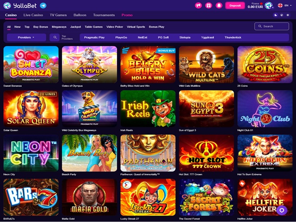This screenshot has width=296, height=222.
Task: Open the notifications bell
Action: click(x=219, y=6)
